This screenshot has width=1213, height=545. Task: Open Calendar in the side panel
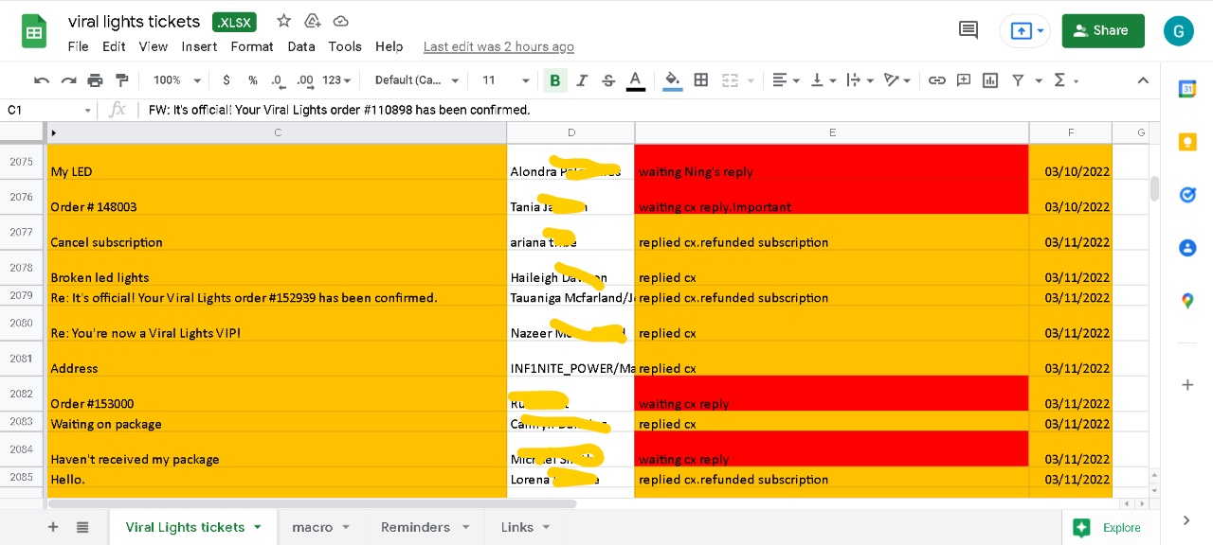pyautogui.click(x=1187, y=89)
